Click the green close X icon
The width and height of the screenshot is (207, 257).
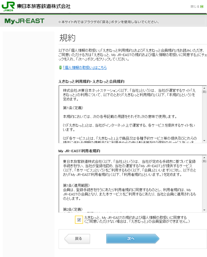coord(202,7)
